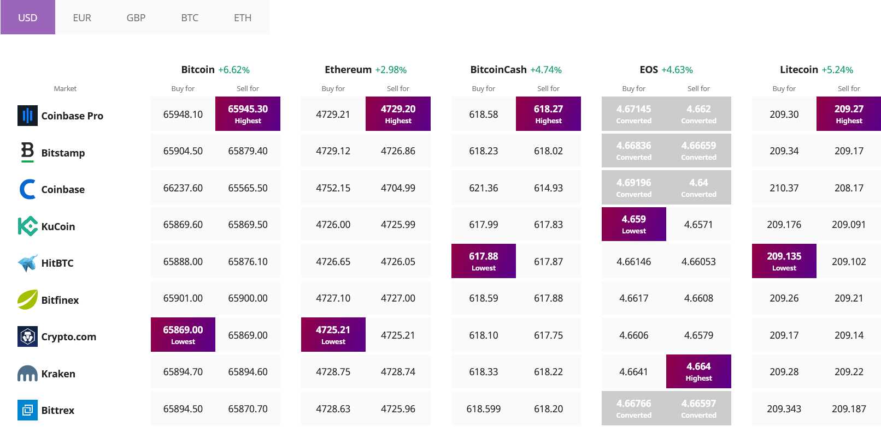The image size is (881, 427).
Task: Click HitBTC Bitcoin sell price 65876.10
Action: click(248, 261)
